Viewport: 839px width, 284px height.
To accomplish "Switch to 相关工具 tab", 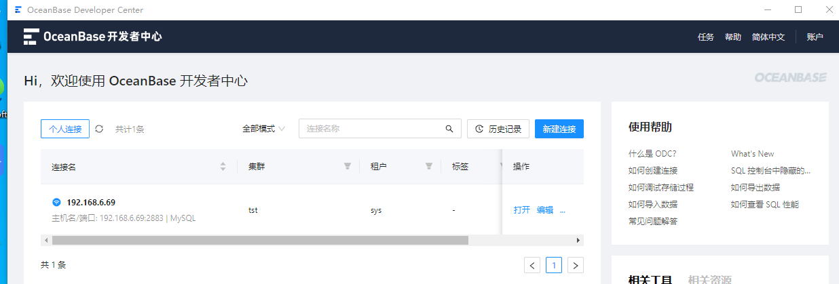I will pos(650,279).
